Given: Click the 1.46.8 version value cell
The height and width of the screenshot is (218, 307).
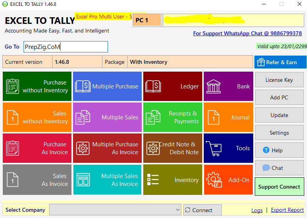Looking at the screenshot, I should pos(77,62).
